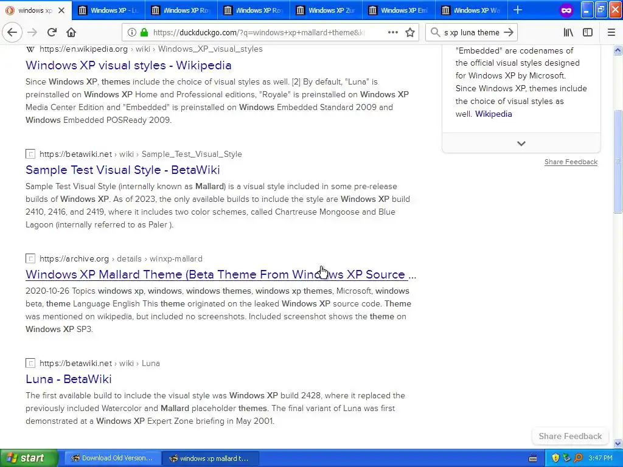Click the en.wikipedia.org result URL text
Image resolution: width=623 pixels, height=467 pixels.
151,49
